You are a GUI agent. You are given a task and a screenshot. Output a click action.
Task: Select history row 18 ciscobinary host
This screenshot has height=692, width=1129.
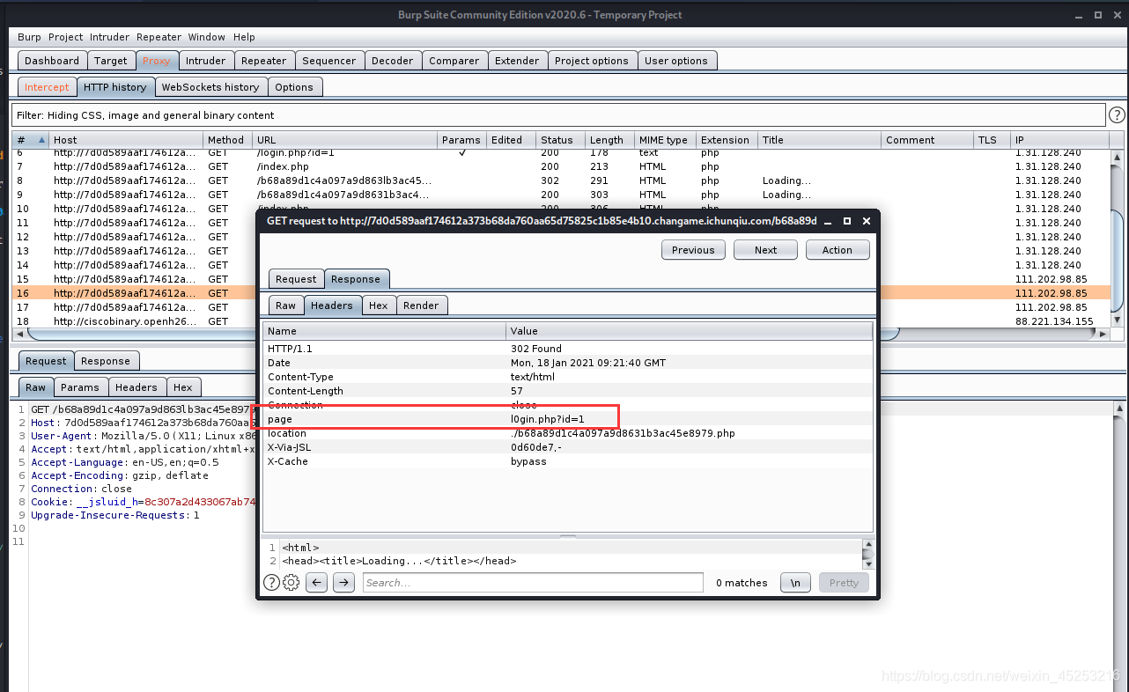click(560, 321)
